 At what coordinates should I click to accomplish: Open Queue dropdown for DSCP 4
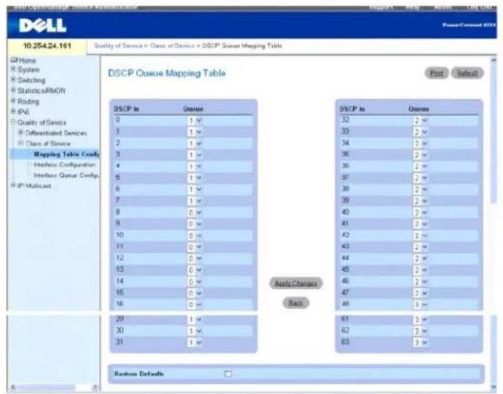(x=195, y=167)
